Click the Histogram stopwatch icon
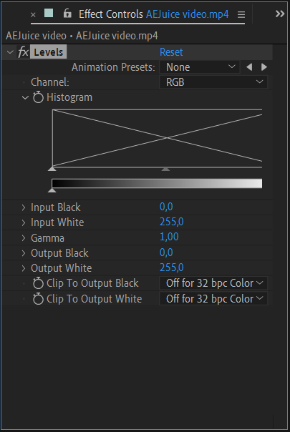The width and height of the screenshot is (290, 432). coord(38,97)
